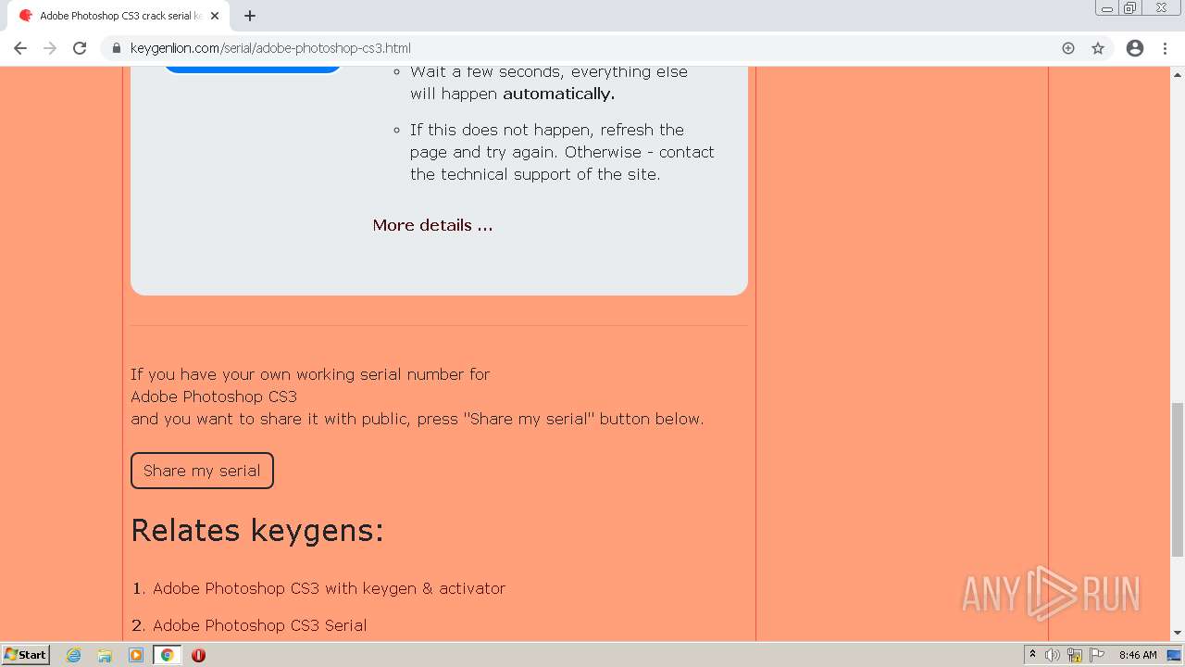
Task: Open the Windows Start menu
Action: point(25,654)
